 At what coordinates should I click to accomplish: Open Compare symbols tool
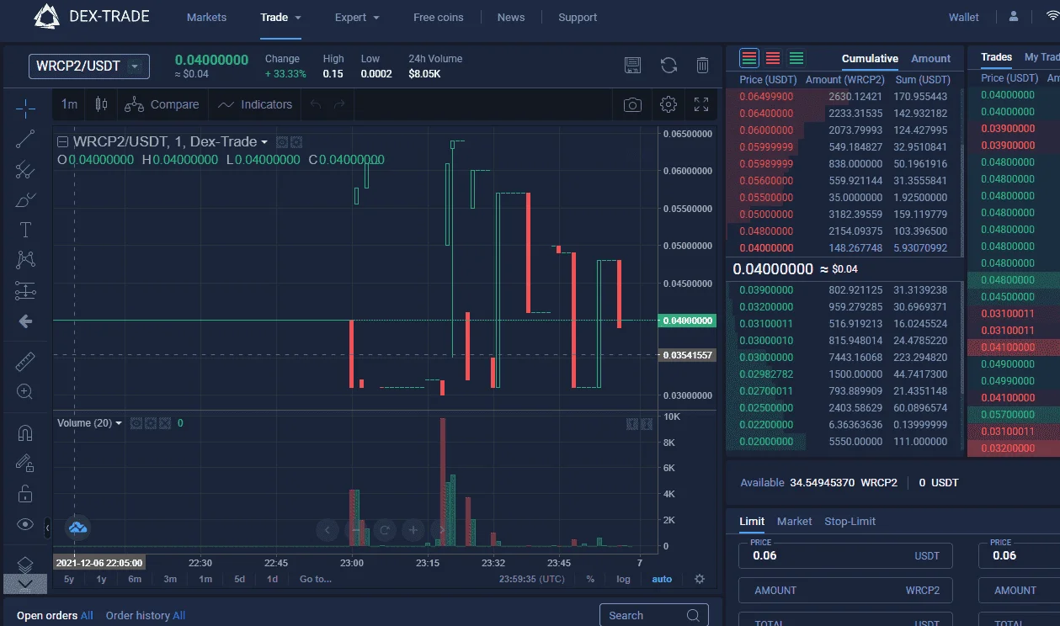point(162,104)
